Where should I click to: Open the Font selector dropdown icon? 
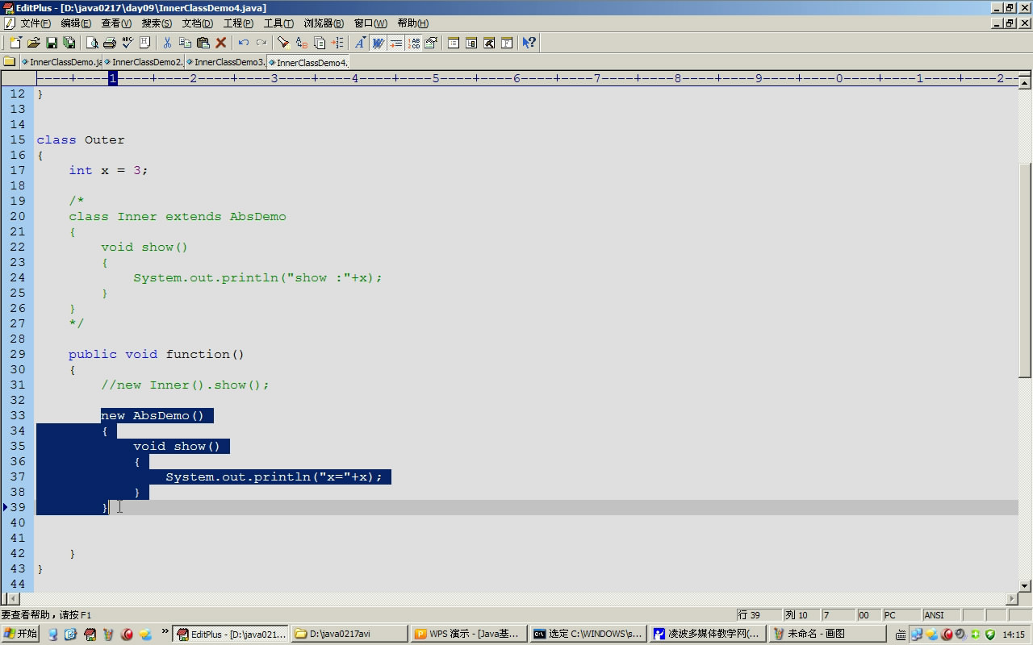pyautogui.click(x=360, y=43)
